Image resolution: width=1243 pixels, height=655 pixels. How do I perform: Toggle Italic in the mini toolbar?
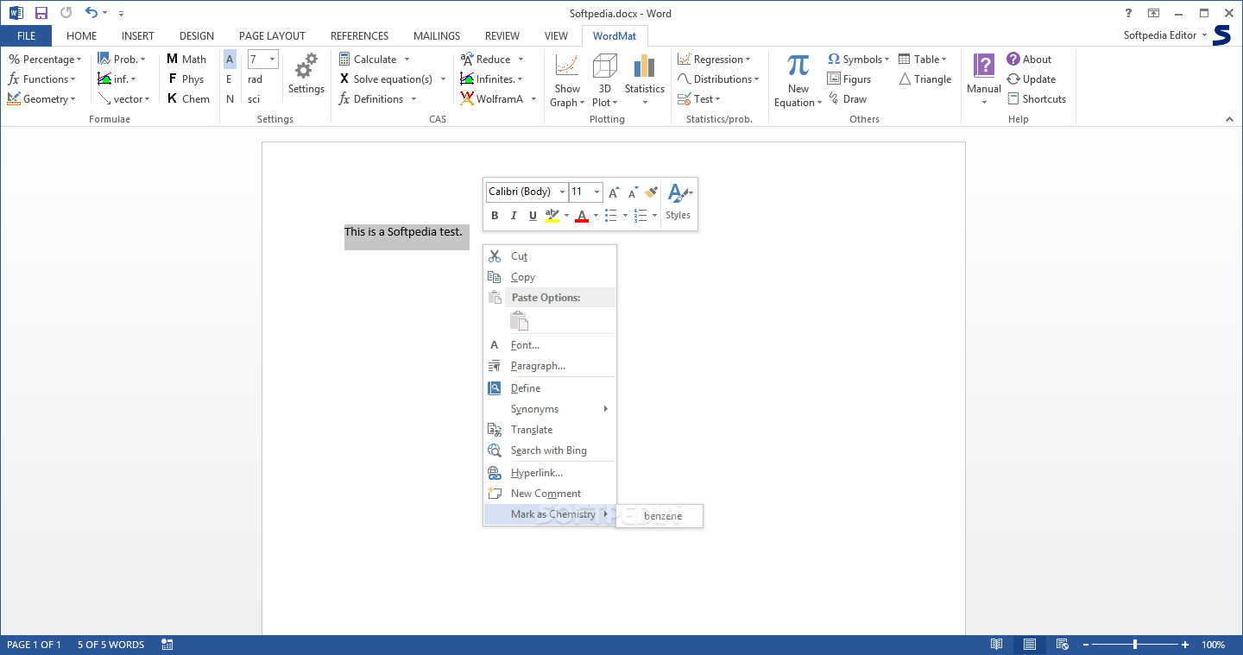click(514, 216)
